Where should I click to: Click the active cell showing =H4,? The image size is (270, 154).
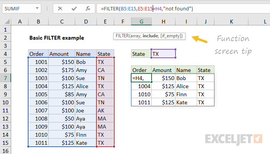tap(141, 78)
